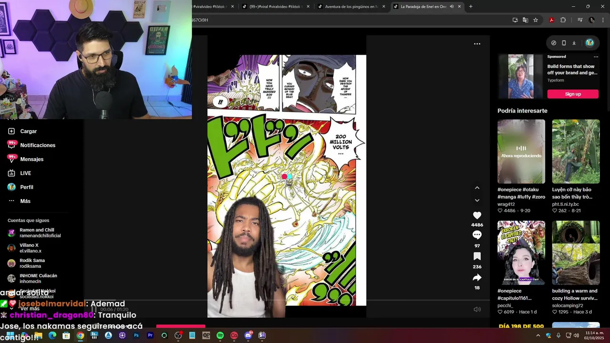Click translate page icon in address bar
The height and width of the screenshot is (343, 610).
click(x=525, y=20)
